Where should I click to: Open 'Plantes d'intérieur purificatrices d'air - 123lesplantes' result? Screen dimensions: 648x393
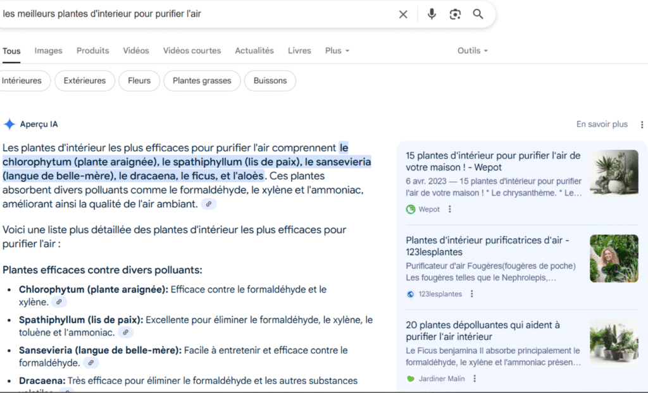(x=488, y=246)
